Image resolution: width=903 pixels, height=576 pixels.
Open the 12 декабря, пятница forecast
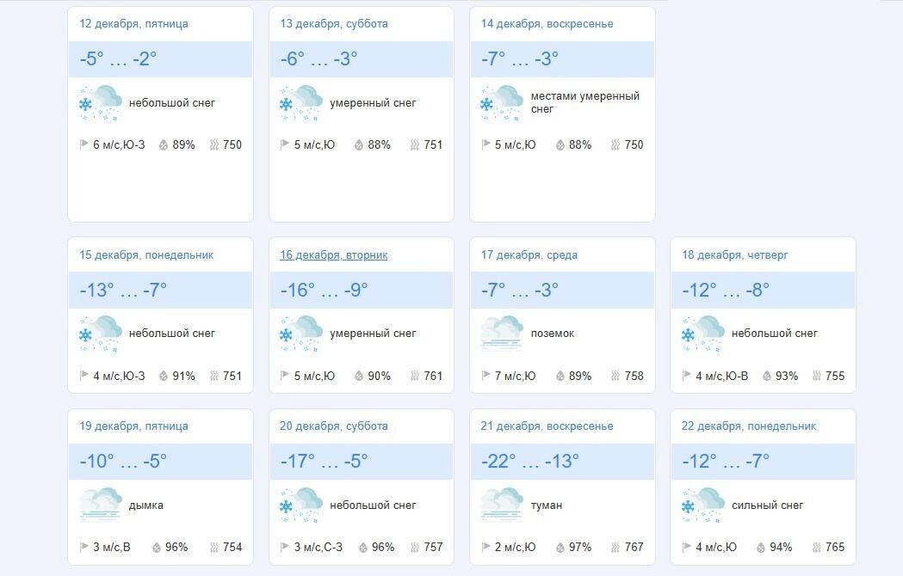133,24
